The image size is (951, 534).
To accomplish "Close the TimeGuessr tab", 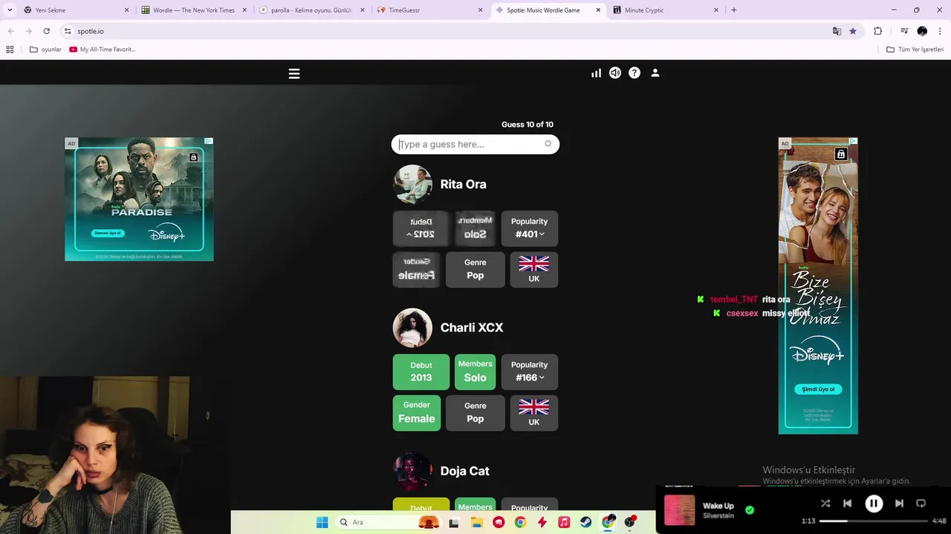I will 480,10.
